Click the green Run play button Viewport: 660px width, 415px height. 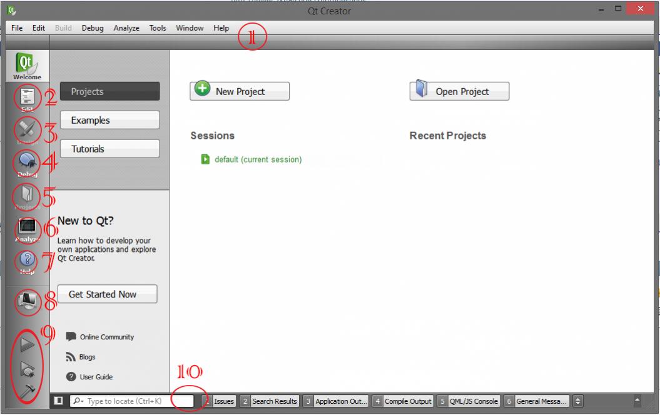[x=28, y=344]
